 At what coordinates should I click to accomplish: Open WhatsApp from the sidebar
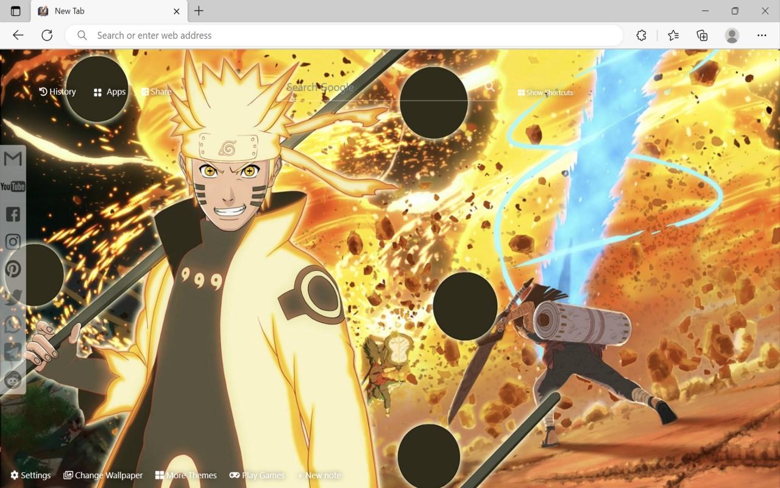13,323
